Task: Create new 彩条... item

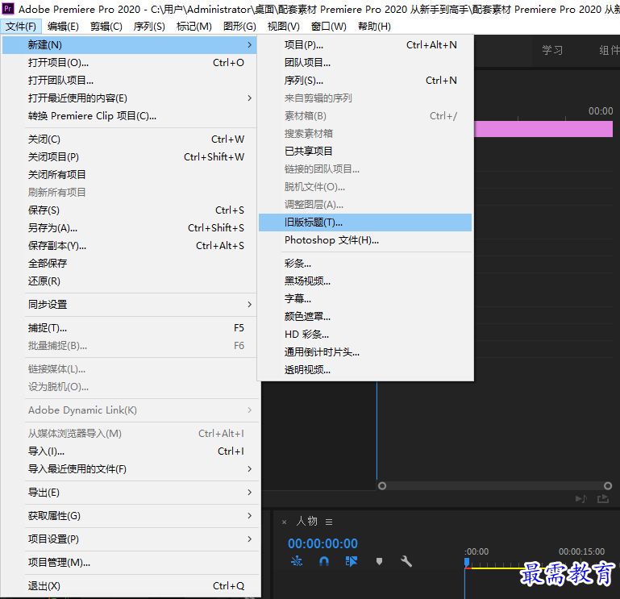Action: (365, 264)
